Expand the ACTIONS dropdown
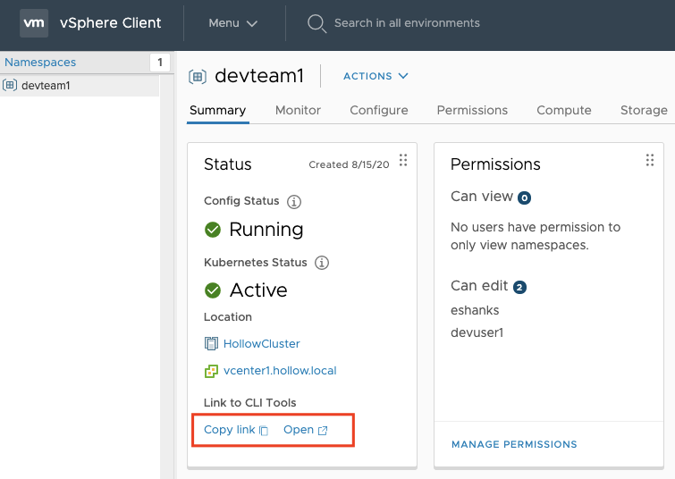 (x=375, y=76)
